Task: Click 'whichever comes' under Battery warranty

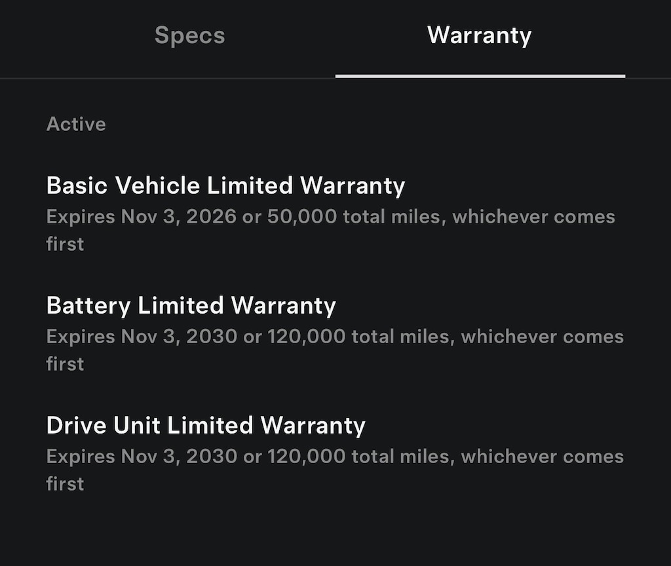Action: coord(542,337)
